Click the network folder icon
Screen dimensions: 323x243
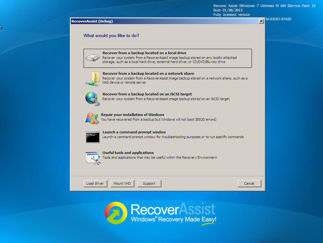[x=93, y=79]
